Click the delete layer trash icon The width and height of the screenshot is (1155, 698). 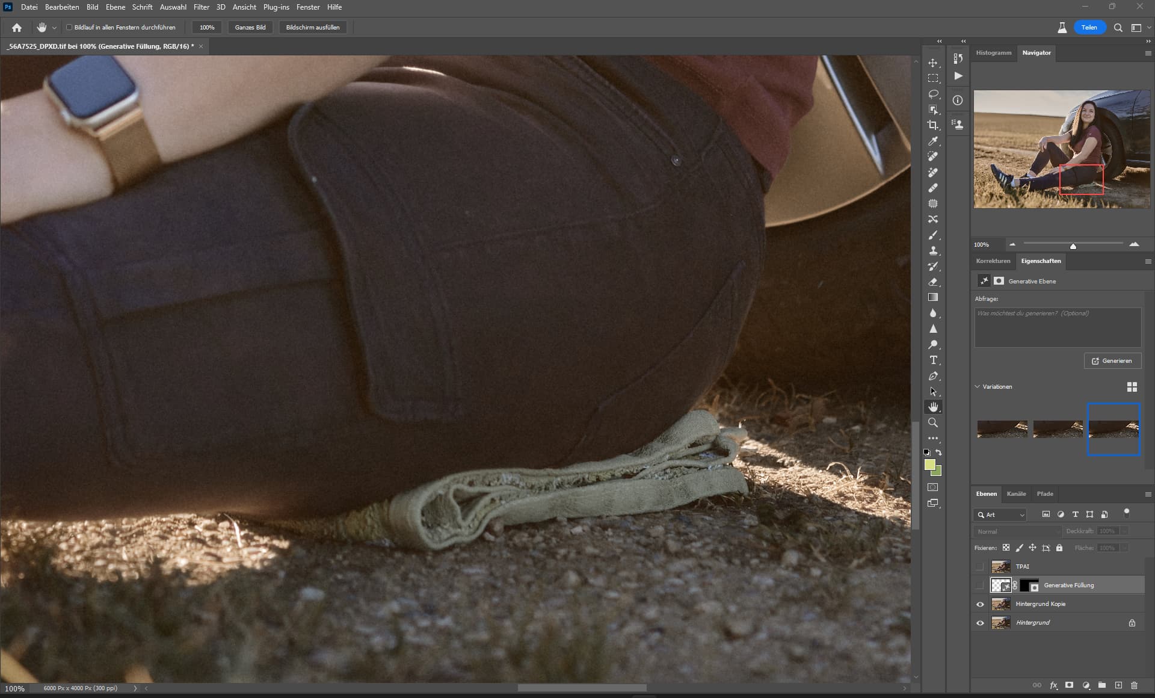pyautogui.click(x=1134, y=685)
